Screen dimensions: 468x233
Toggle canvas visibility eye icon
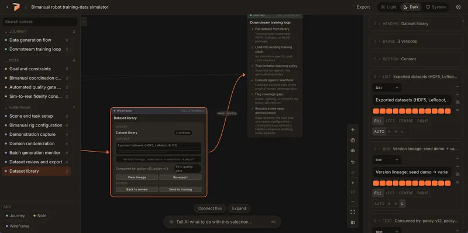[x=353, y=151]
